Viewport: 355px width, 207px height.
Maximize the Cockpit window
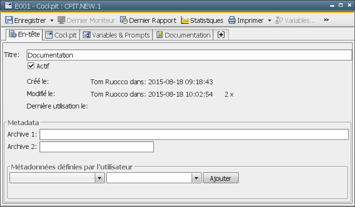tap(341, 5)
